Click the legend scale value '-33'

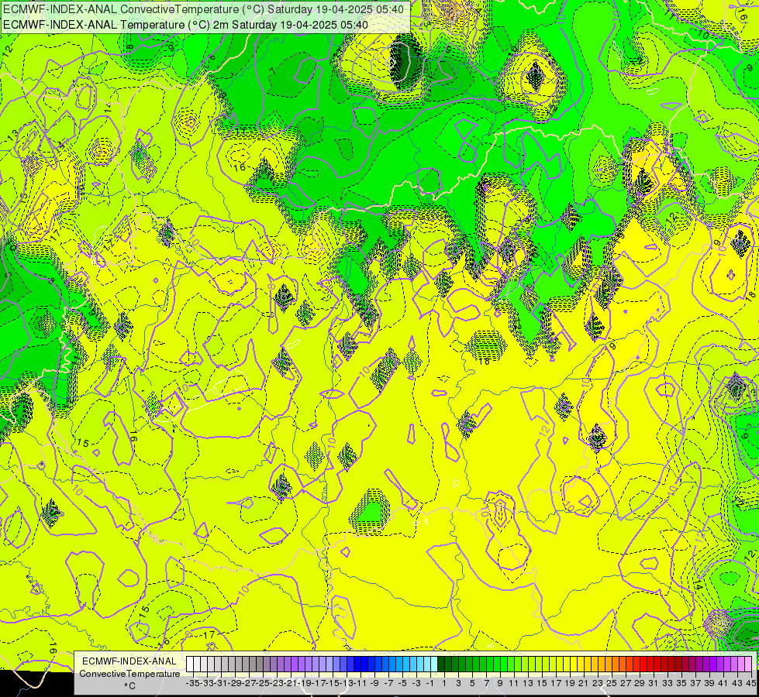click(x=207, y=683)
